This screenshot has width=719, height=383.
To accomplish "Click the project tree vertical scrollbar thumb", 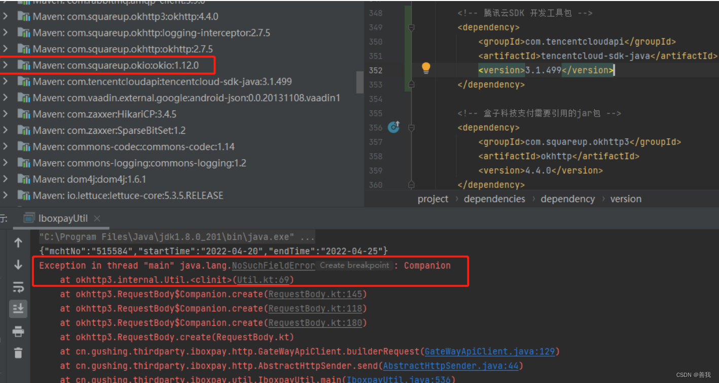I will coord(359,82).
